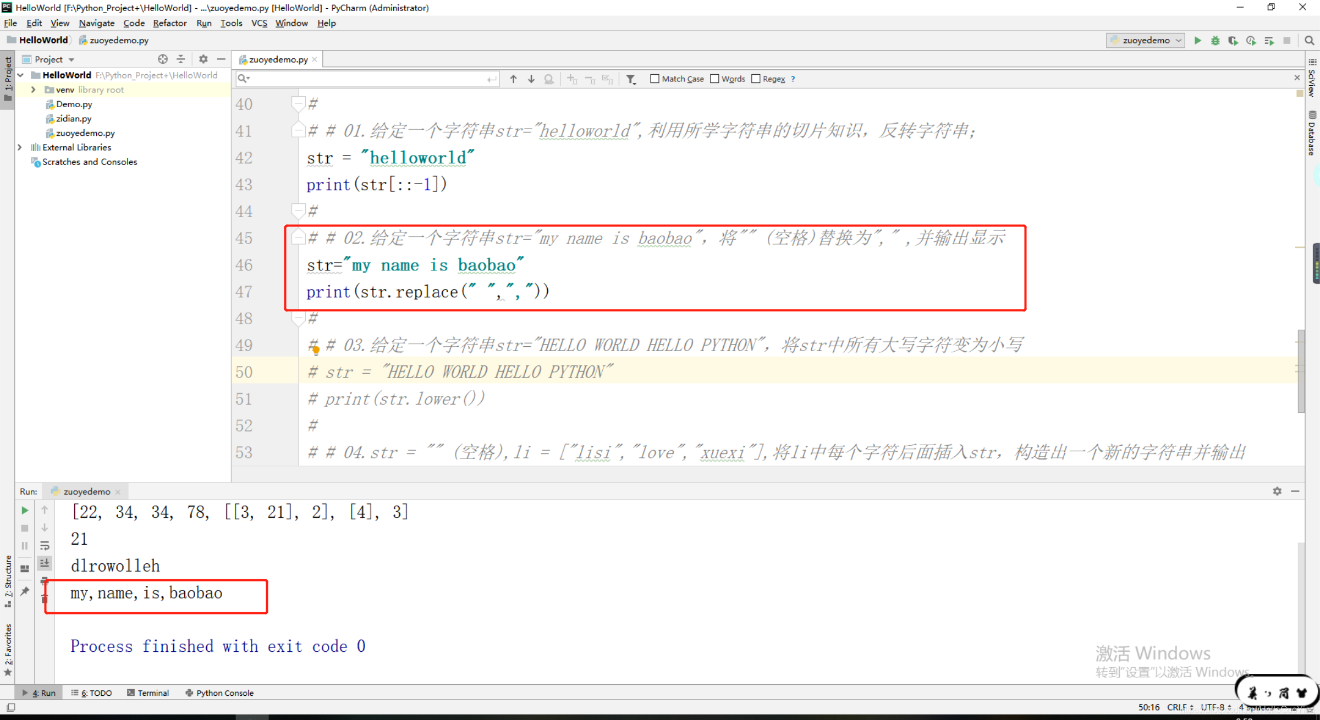Viewport: 1320px width, 720px height.
Task: Open the Python Console tool window
Action: coord(219,693)
